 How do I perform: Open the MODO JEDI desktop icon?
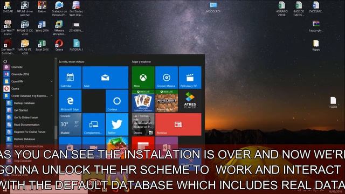213,7
